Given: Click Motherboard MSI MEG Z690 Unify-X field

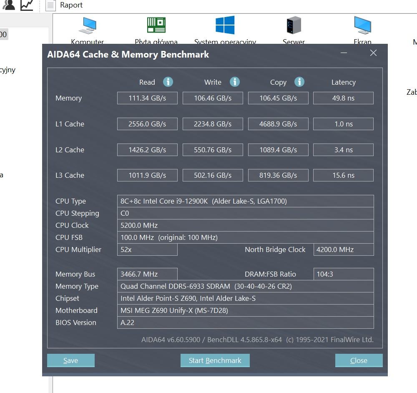Looking at the screenshot, I should pos(246,310).
